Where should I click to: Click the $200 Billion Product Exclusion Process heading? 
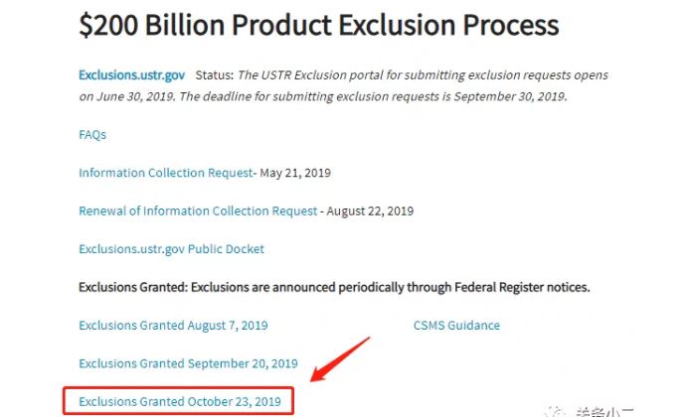coord(319,25)
